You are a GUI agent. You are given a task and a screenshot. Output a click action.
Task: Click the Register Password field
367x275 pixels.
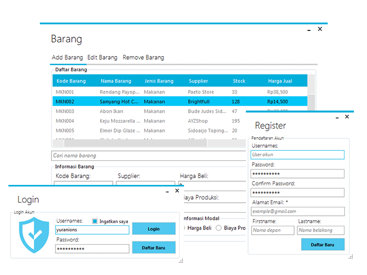(297, 174)
